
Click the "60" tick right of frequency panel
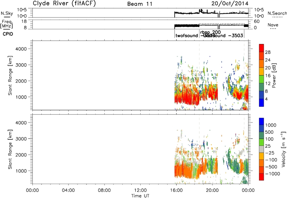point(257,21)
